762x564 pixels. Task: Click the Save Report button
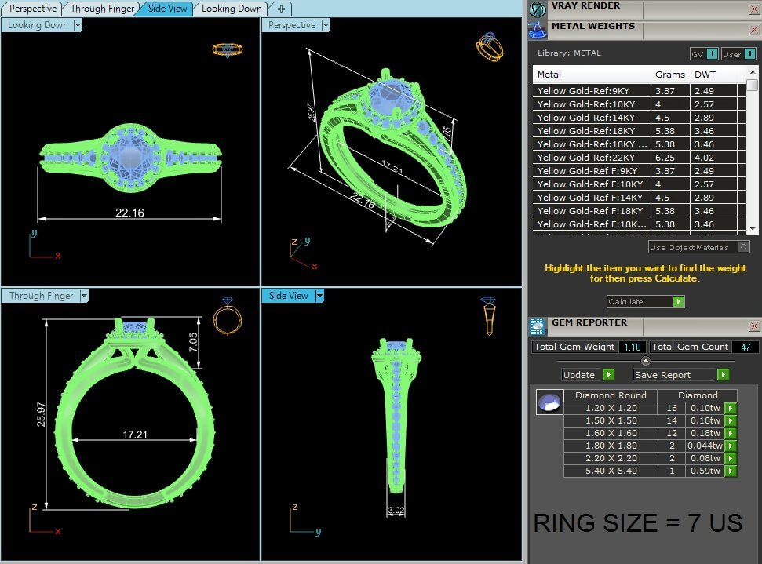coord(680,375)
